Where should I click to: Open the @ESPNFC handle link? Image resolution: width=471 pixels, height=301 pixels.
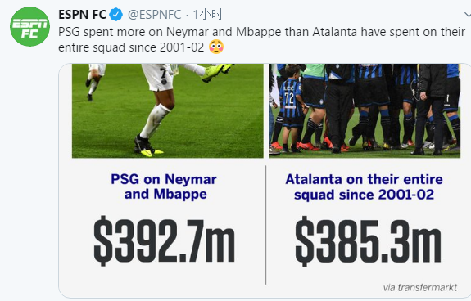click(x=154, y=15)
